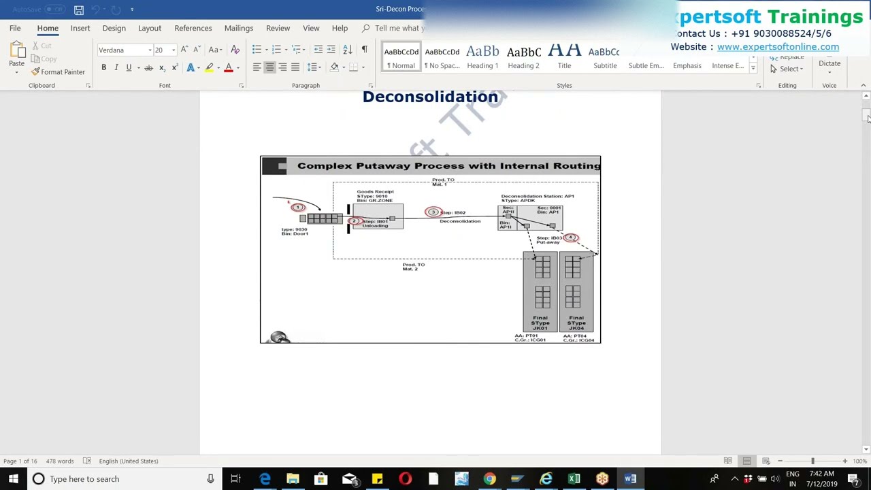Click Format Painter
The width and height of the screenshot is (871, 490).
pos(58,71)
